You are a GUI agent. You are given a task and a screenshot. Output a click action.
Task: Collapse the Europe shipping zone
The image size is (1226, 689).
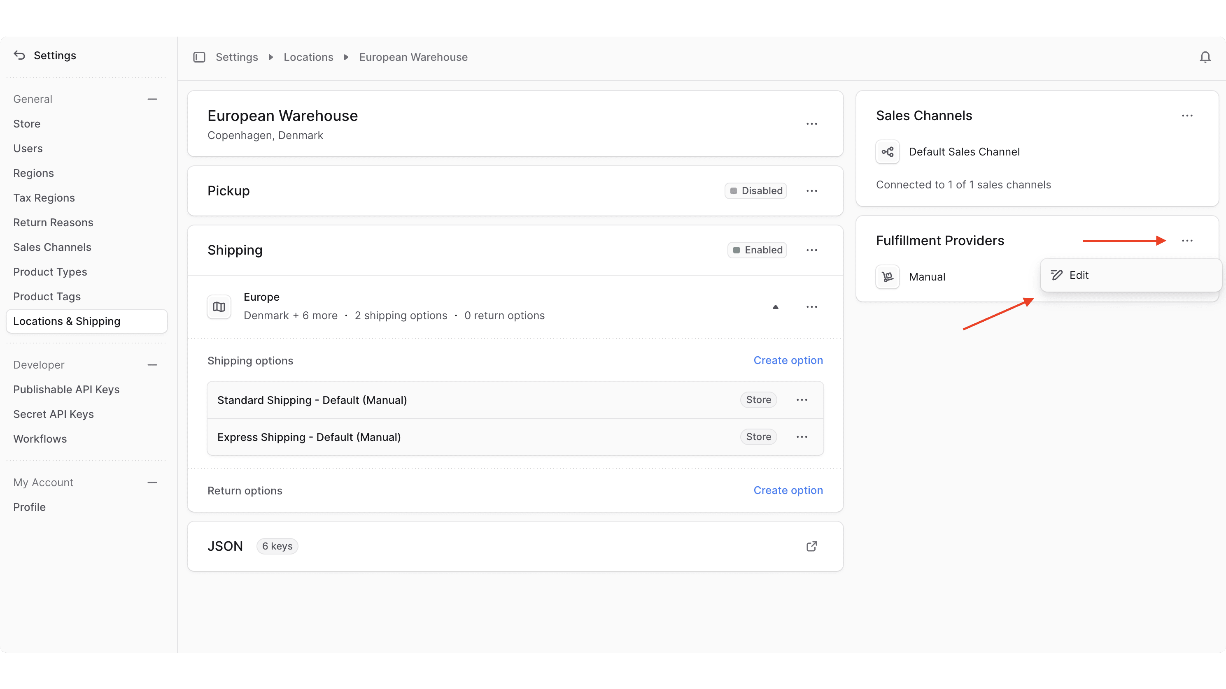(x=776, y=307)
